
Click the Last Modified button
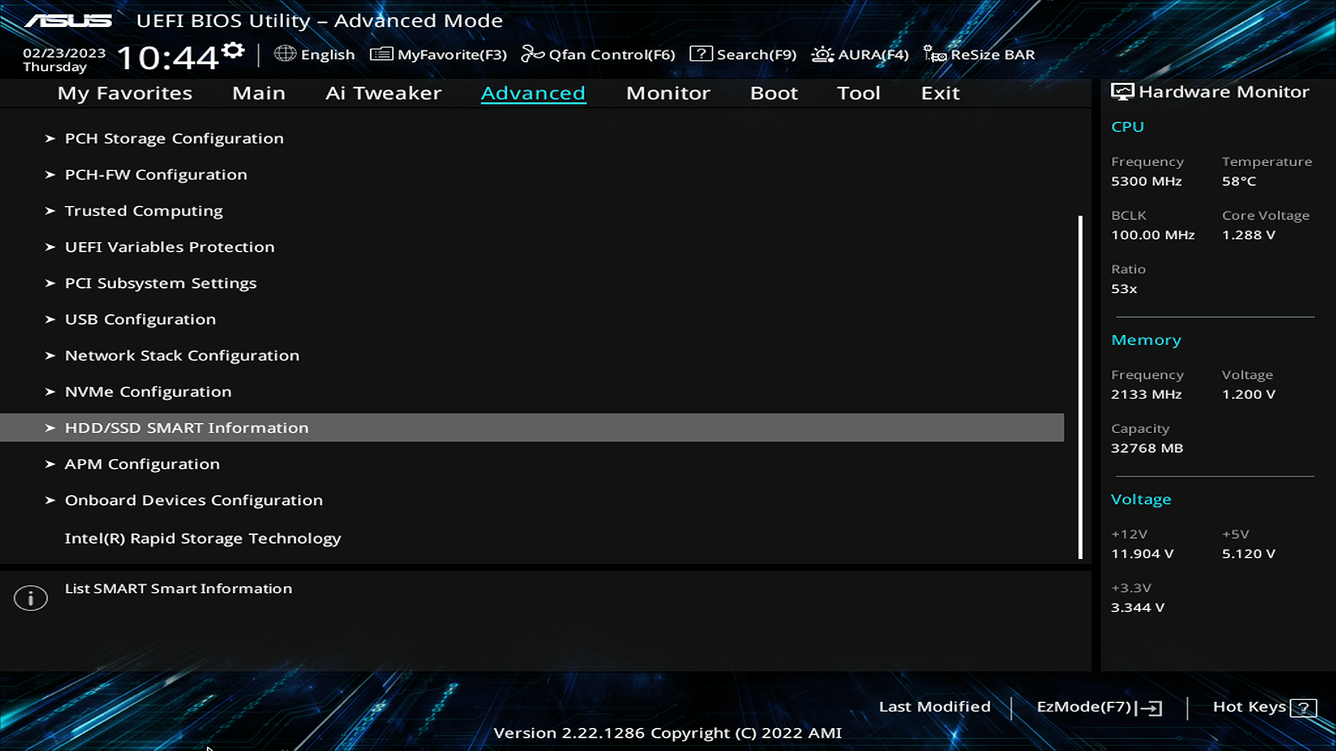[935, 706]
